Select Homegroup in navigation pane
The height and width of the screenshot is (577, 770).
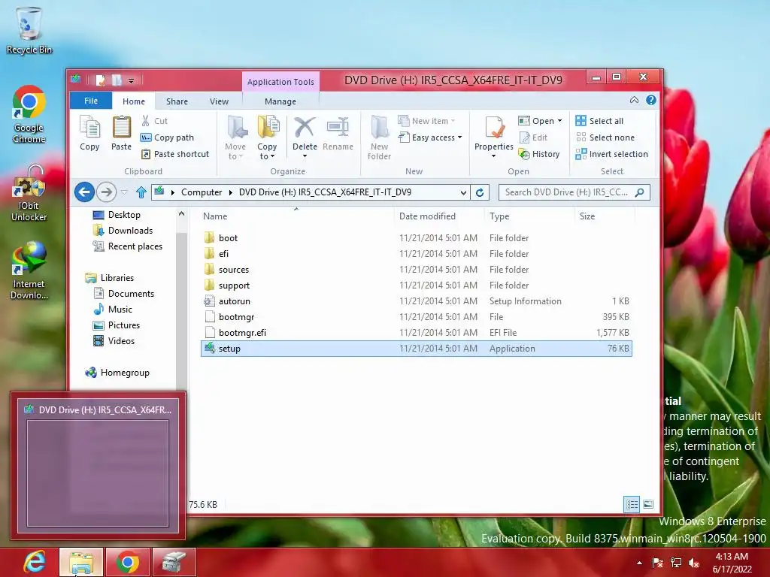coord(125,373)
